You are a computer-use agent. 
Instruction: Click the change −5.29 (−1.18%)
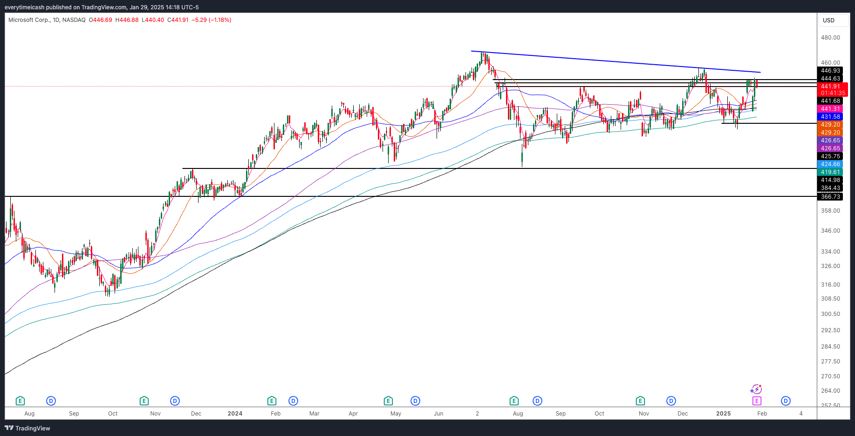212,20
